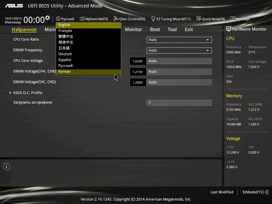
Task: Open the Boot tab
Action: click(x=155, y=29)
